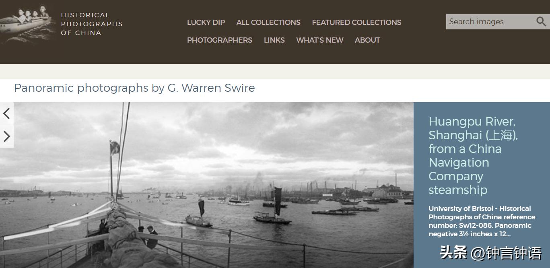Open the Lucky Dip menu item
Viewport: 550px width, 268px height.
(x=206, y=23)
